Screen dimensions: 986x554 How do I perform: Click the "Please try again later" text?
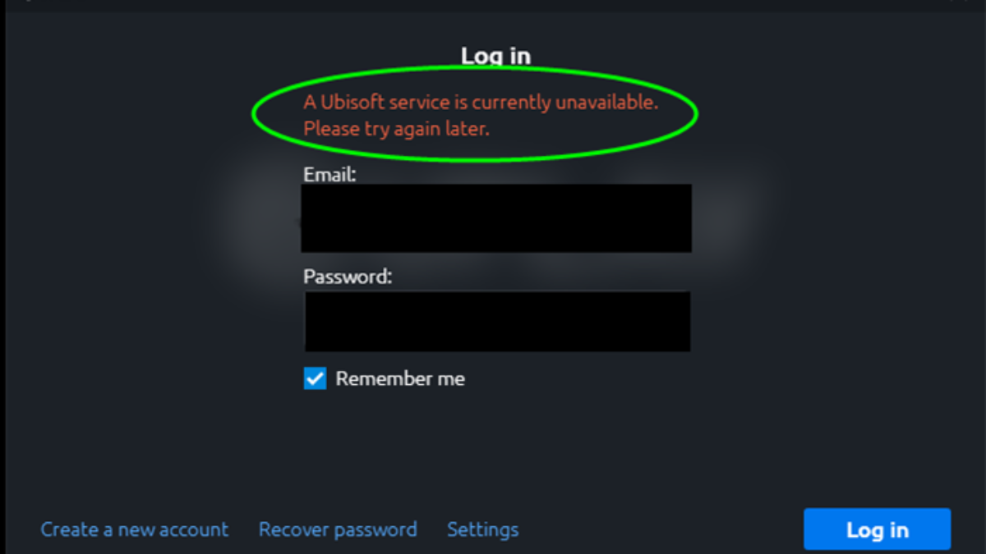click(x=396, y=129)
